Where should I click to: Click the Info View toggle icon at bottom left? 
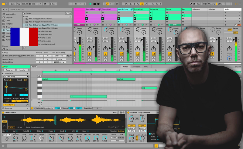coord(3,146)
